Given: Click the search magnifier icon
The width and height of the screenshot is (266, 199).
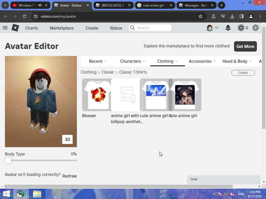Looking at the screenshot, I should [132, 28].
